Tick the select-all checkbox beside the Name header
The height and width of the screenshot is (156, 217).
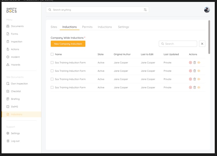(52, 54)
